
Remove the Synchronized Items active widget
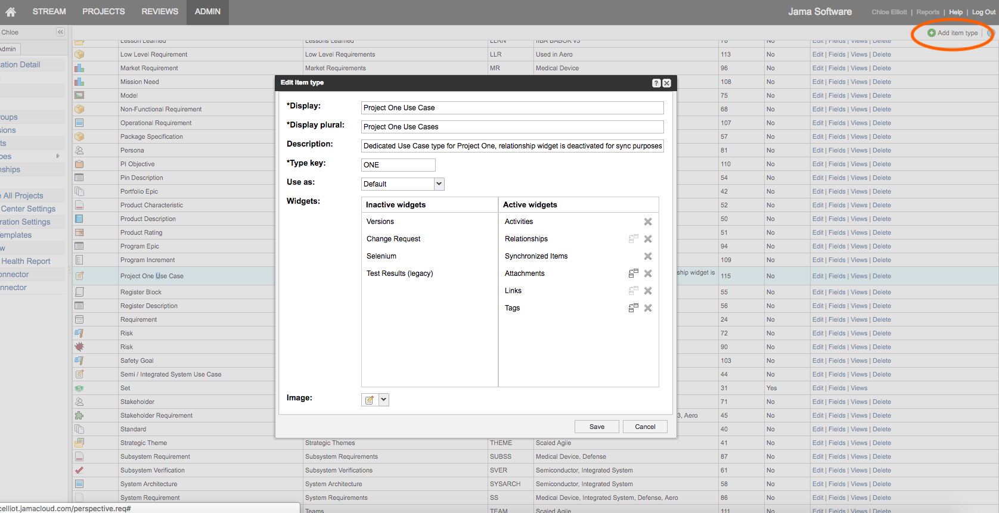tap(648, 256)
